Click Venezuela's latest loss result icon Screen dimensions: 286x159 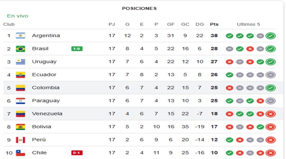271,114
